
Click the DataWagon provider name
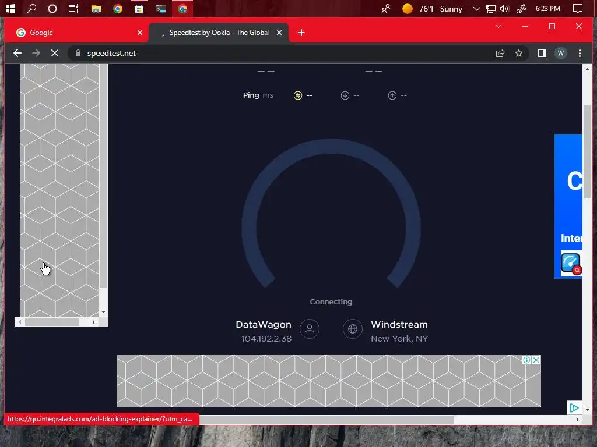(x=264, y=325)
